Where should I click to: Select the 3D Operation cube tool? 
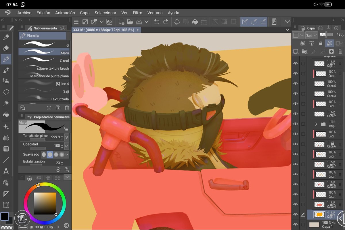click(x=6, y=183)
